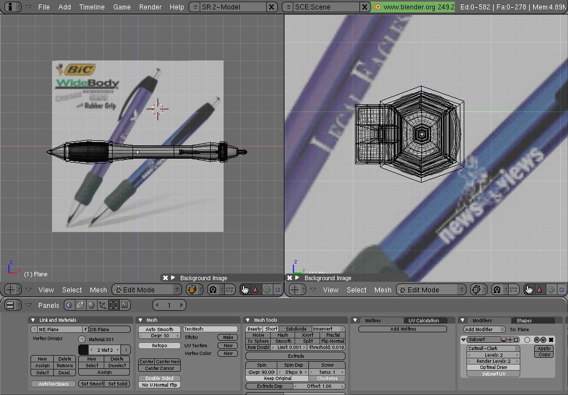
Task: Click the Extrude button
Action: tap(296, 356)
